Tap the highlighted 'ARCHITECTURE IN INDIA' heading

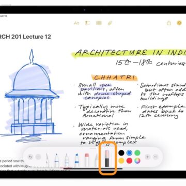click(x=129, y=53)
